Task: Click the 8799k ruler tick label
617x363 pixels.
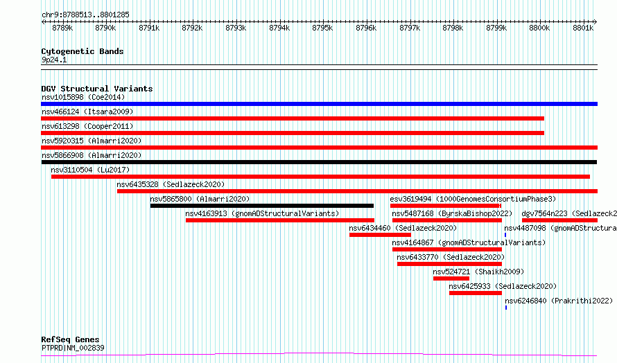Action: tap(496, 28)
